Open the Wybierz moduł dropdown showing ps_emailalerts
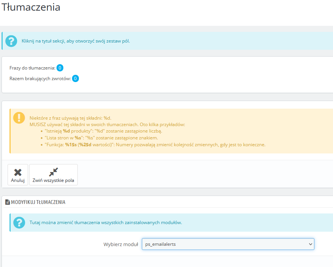The width and height of the screenshot is (333, 267). (228, 244)
